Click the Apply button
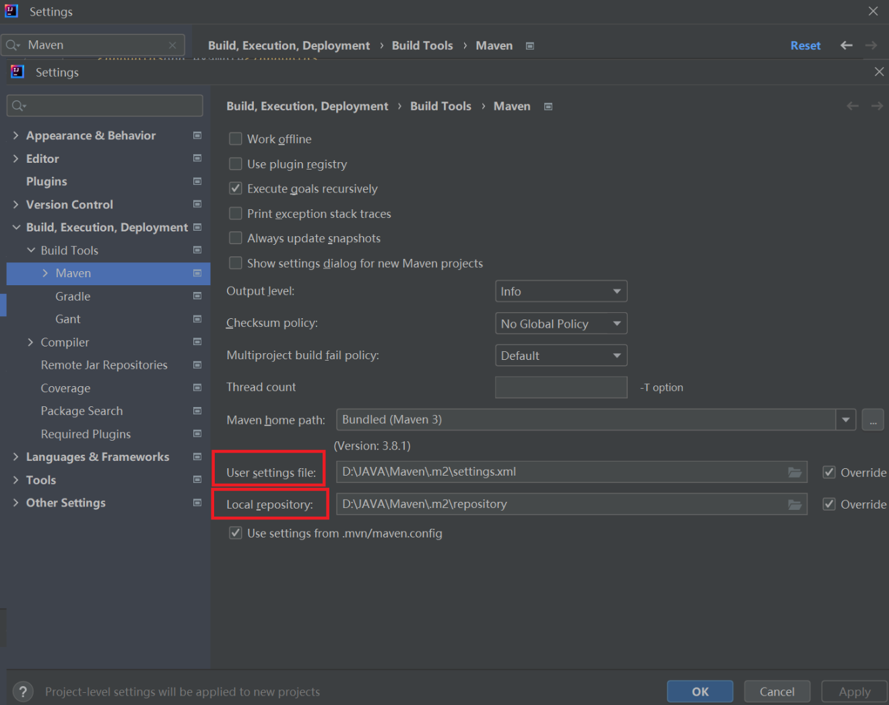Viewport: 889px width, 705px height. click(854, 692)
